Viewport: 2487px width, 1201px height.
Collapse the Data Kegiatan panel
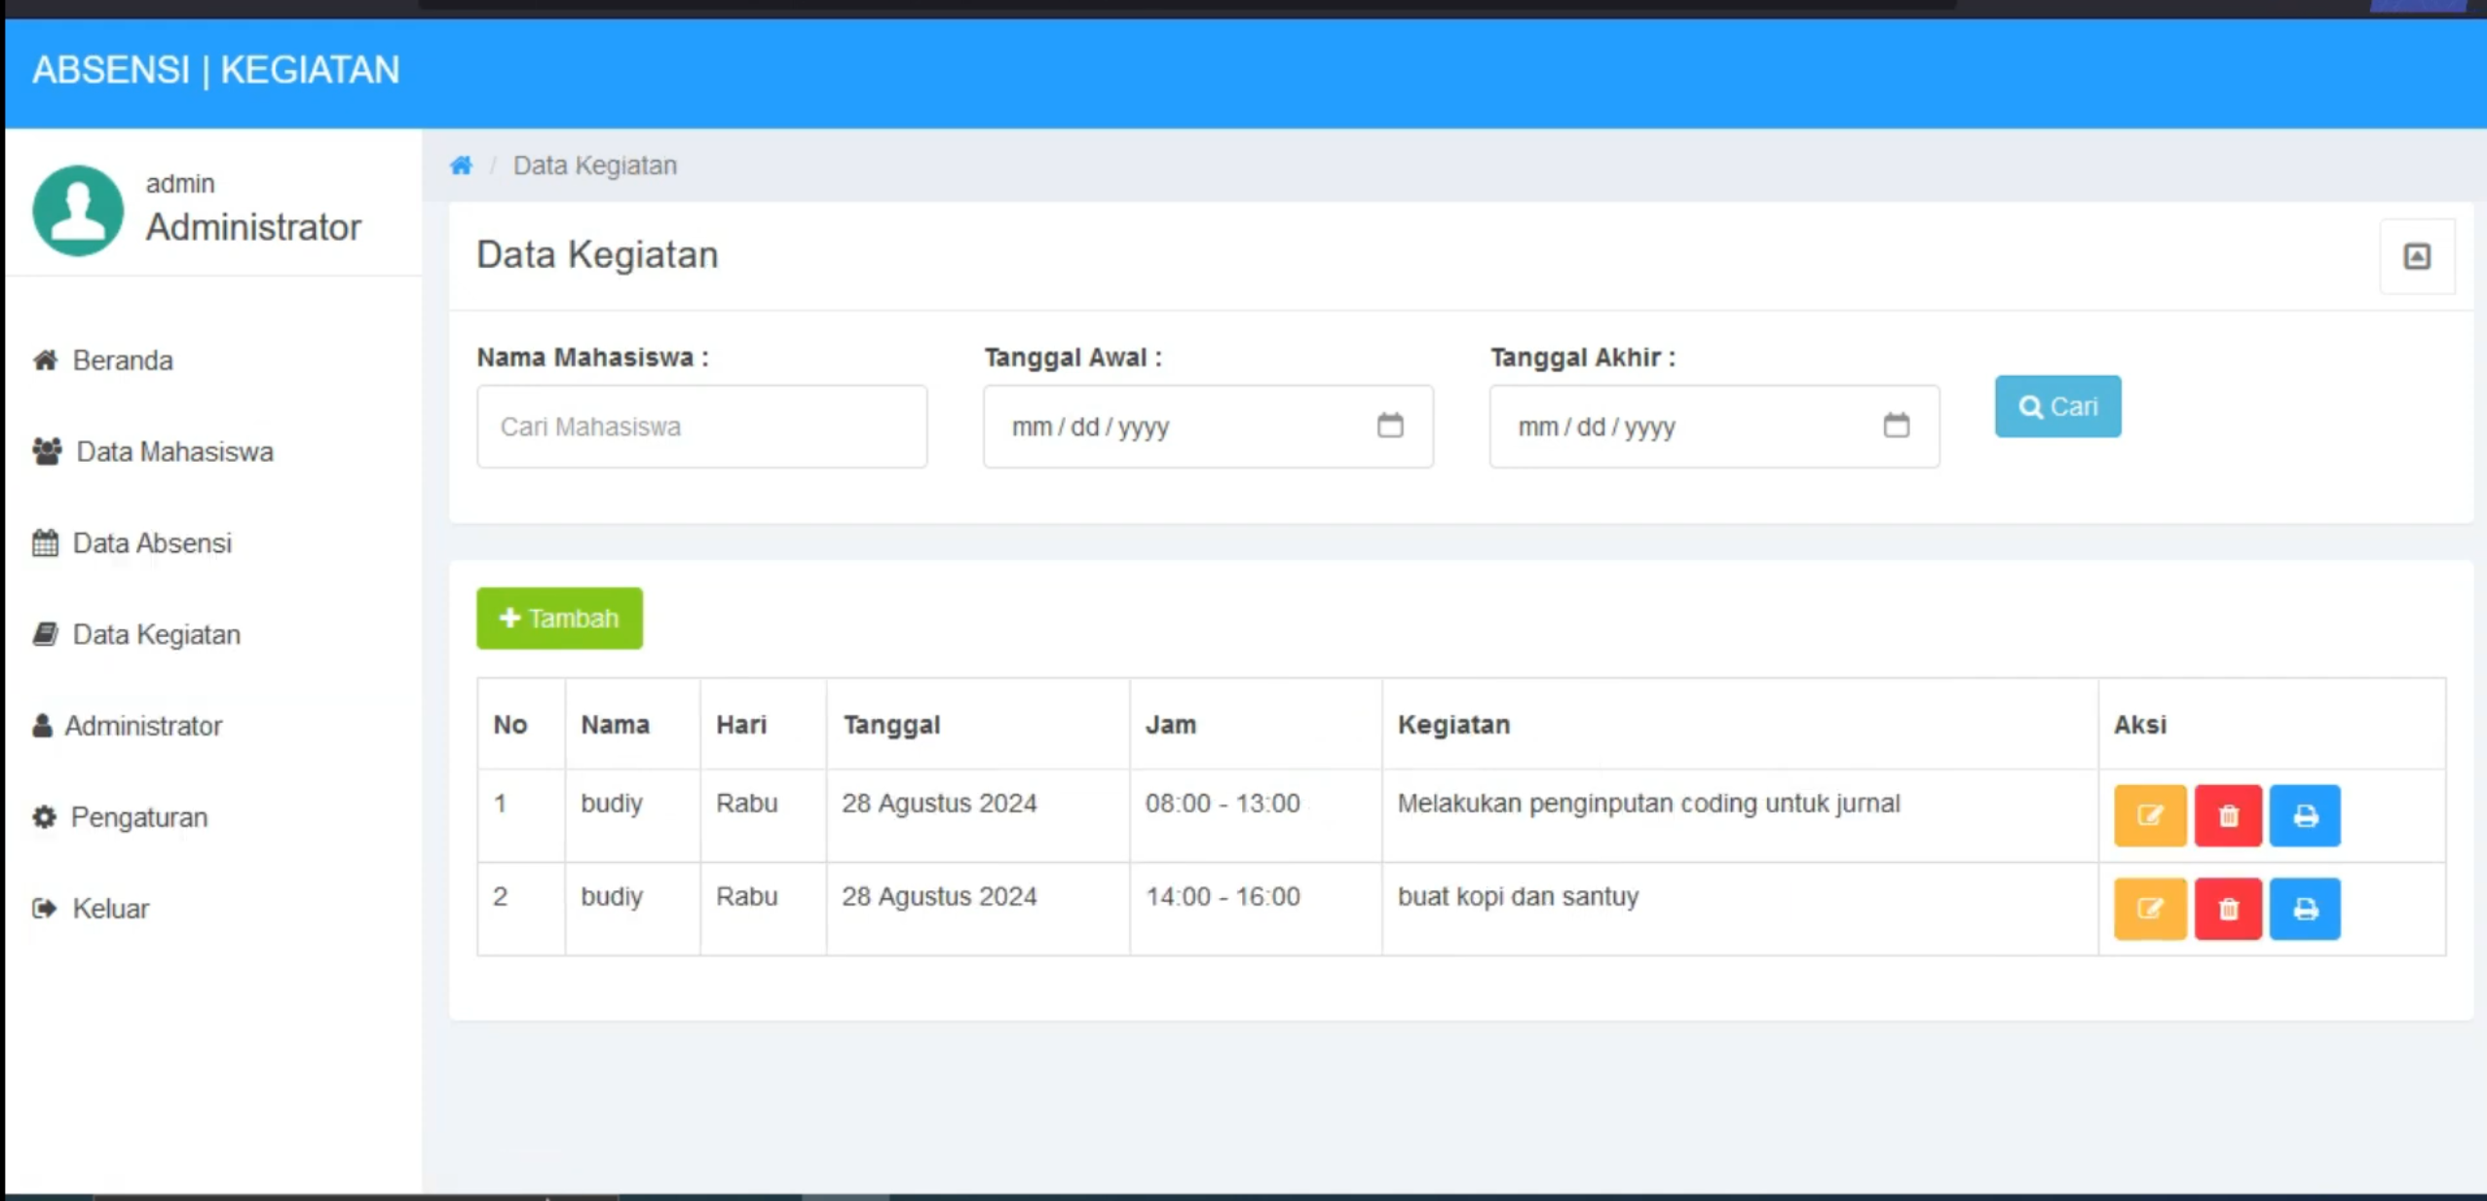coord(2417,256)
